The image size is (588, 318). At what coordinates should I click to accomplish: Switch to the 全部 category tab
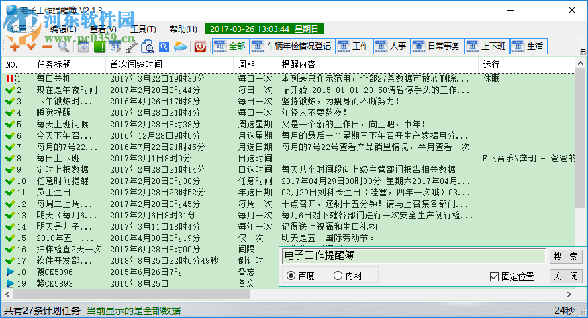231,46
